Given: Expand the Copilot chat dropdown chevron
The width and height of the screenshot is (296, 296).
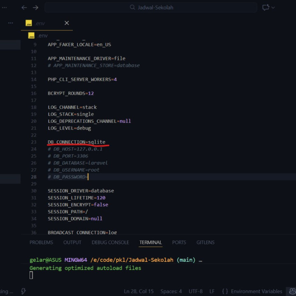Looking at the screenshot, I should (x=273, y=7).
